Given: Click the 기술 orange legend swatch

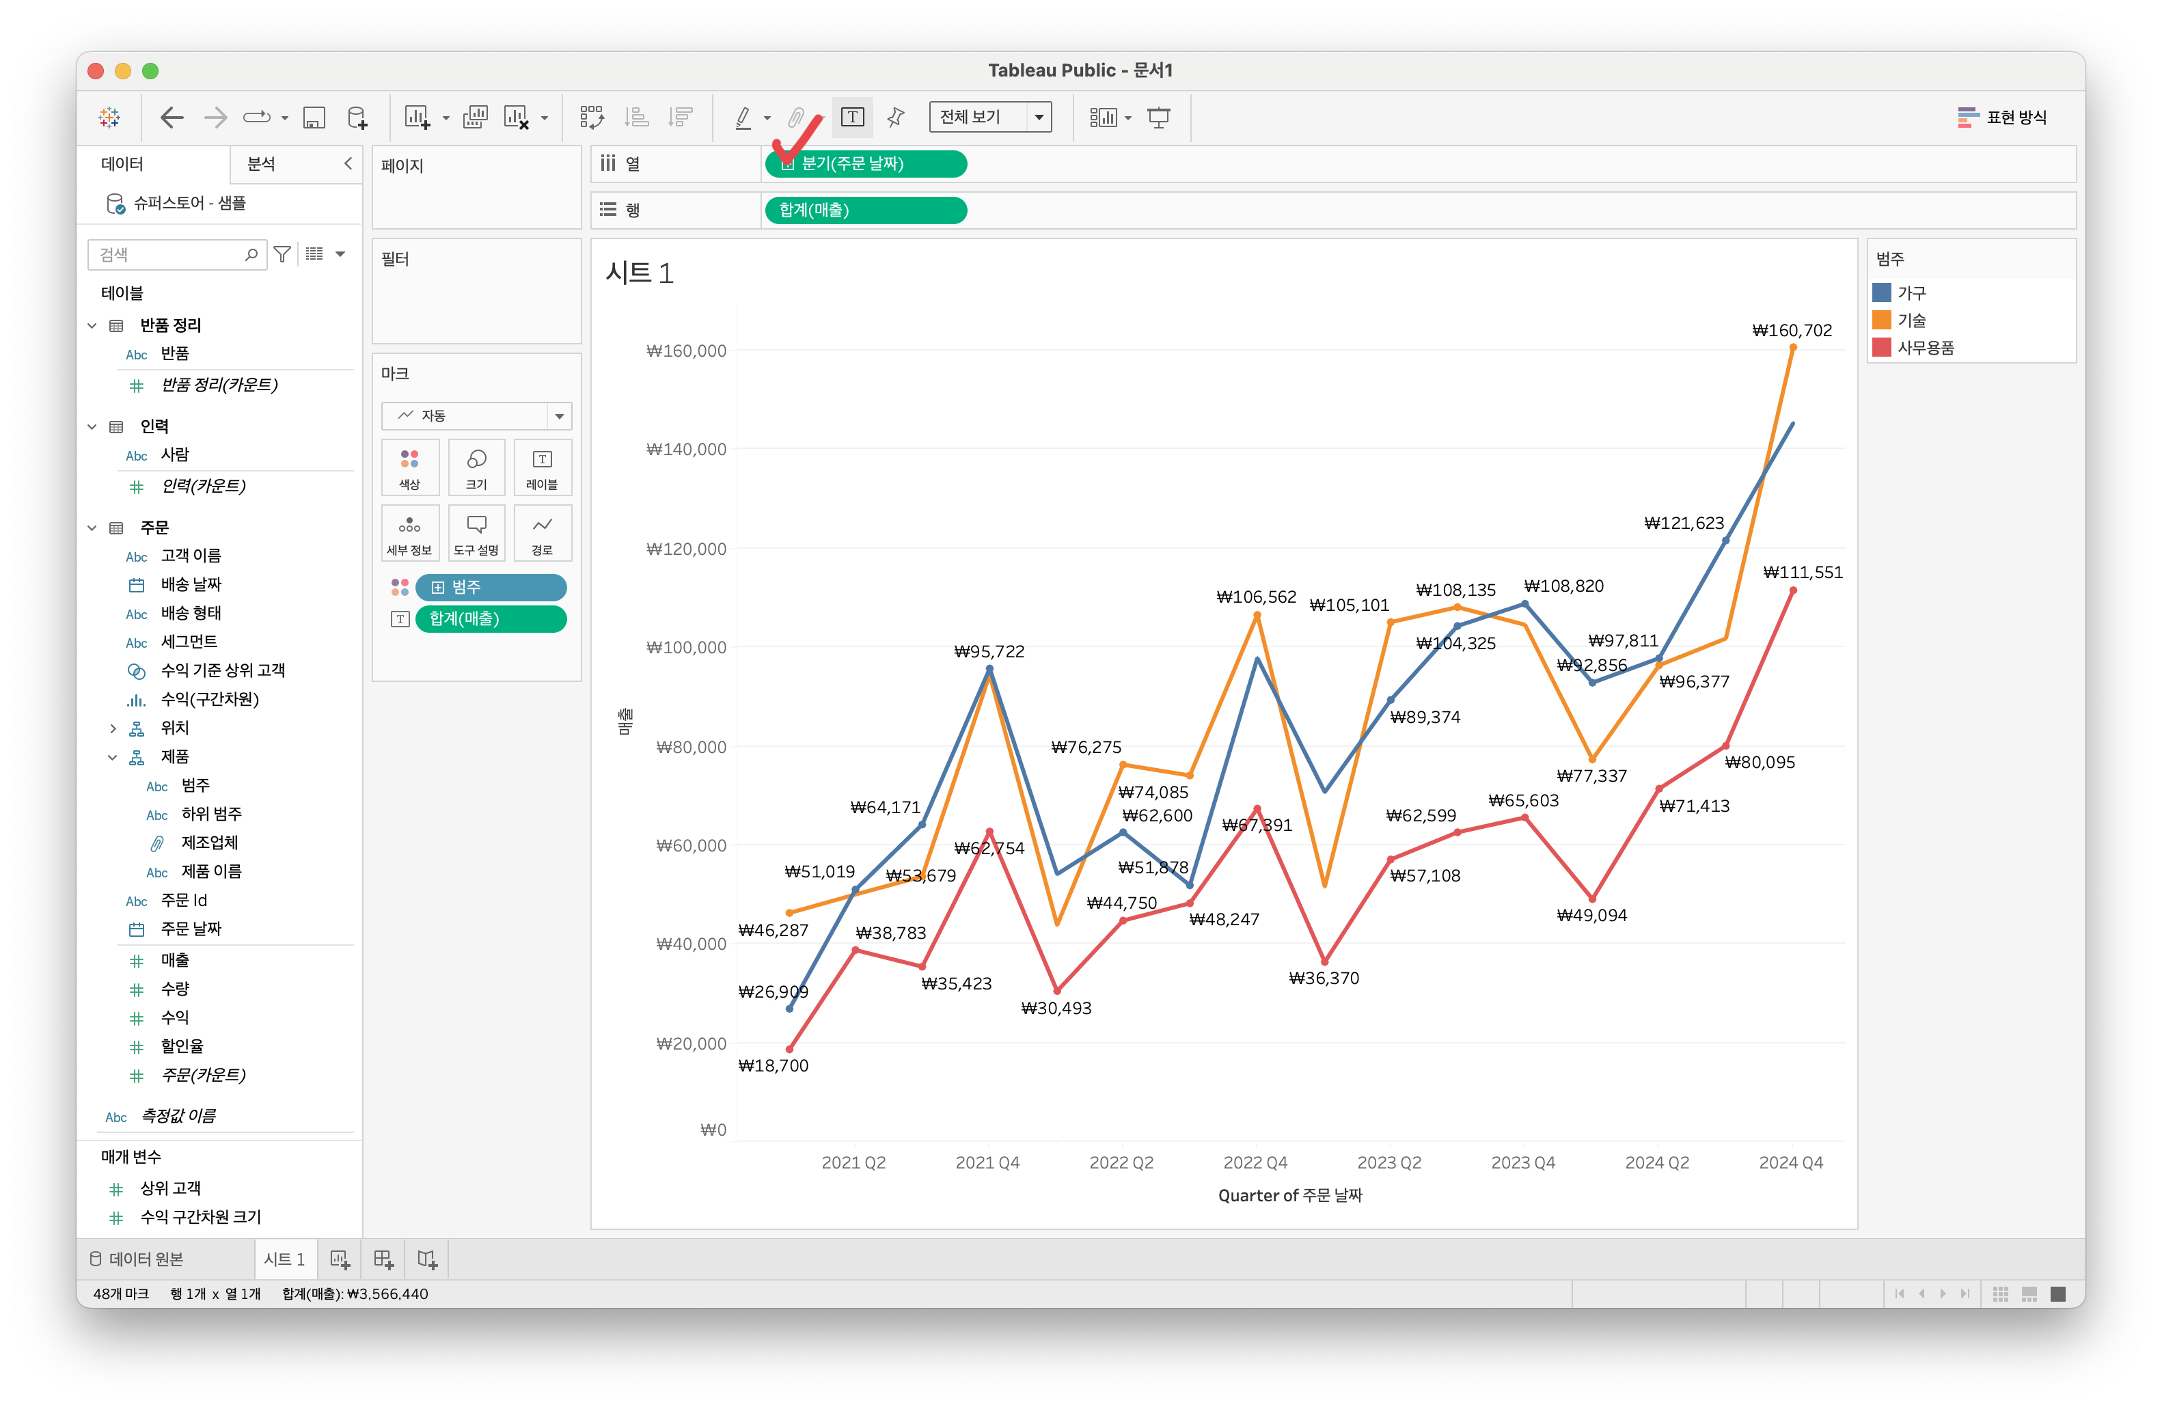Looking at the screenshot, I should [x=1883, y=320].
